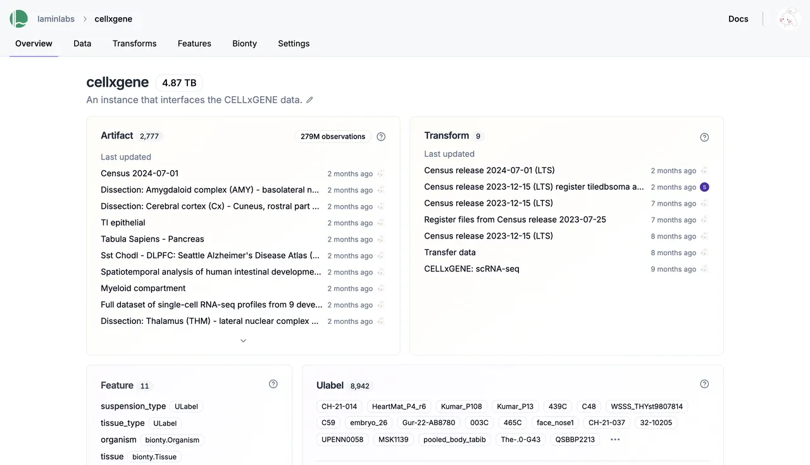Select the embryo_26 ulabel chip
This screenshot has height=465, width=810.
point(368,423)
